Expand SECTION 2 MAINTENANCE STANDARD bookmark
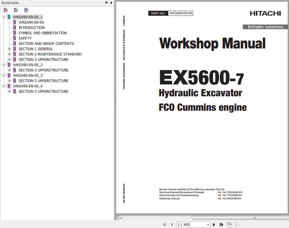The image size is (289, 228). coord(9,54)
